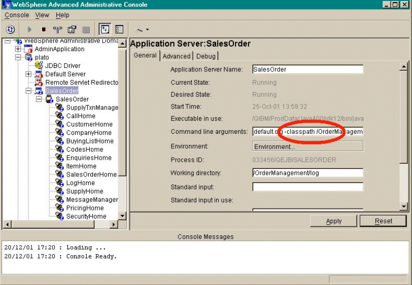Switch to the General tab
Image resolution: width=412 pixels, height=285 pixels.
145,55
